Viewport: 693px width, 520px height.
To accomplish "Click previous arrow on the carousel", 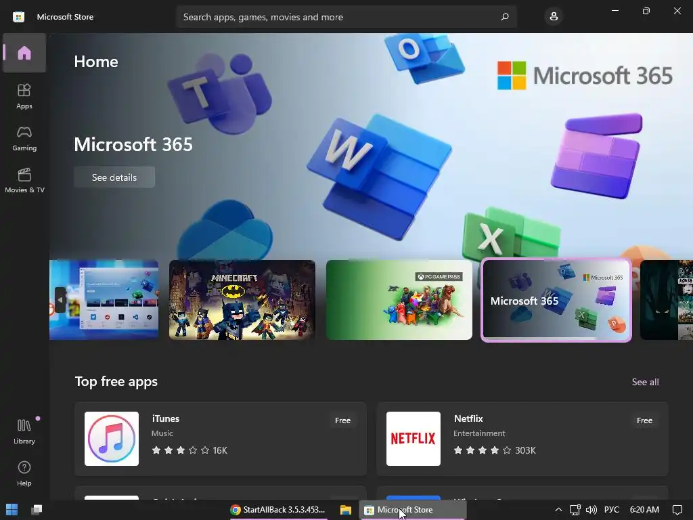I will 60,300.
